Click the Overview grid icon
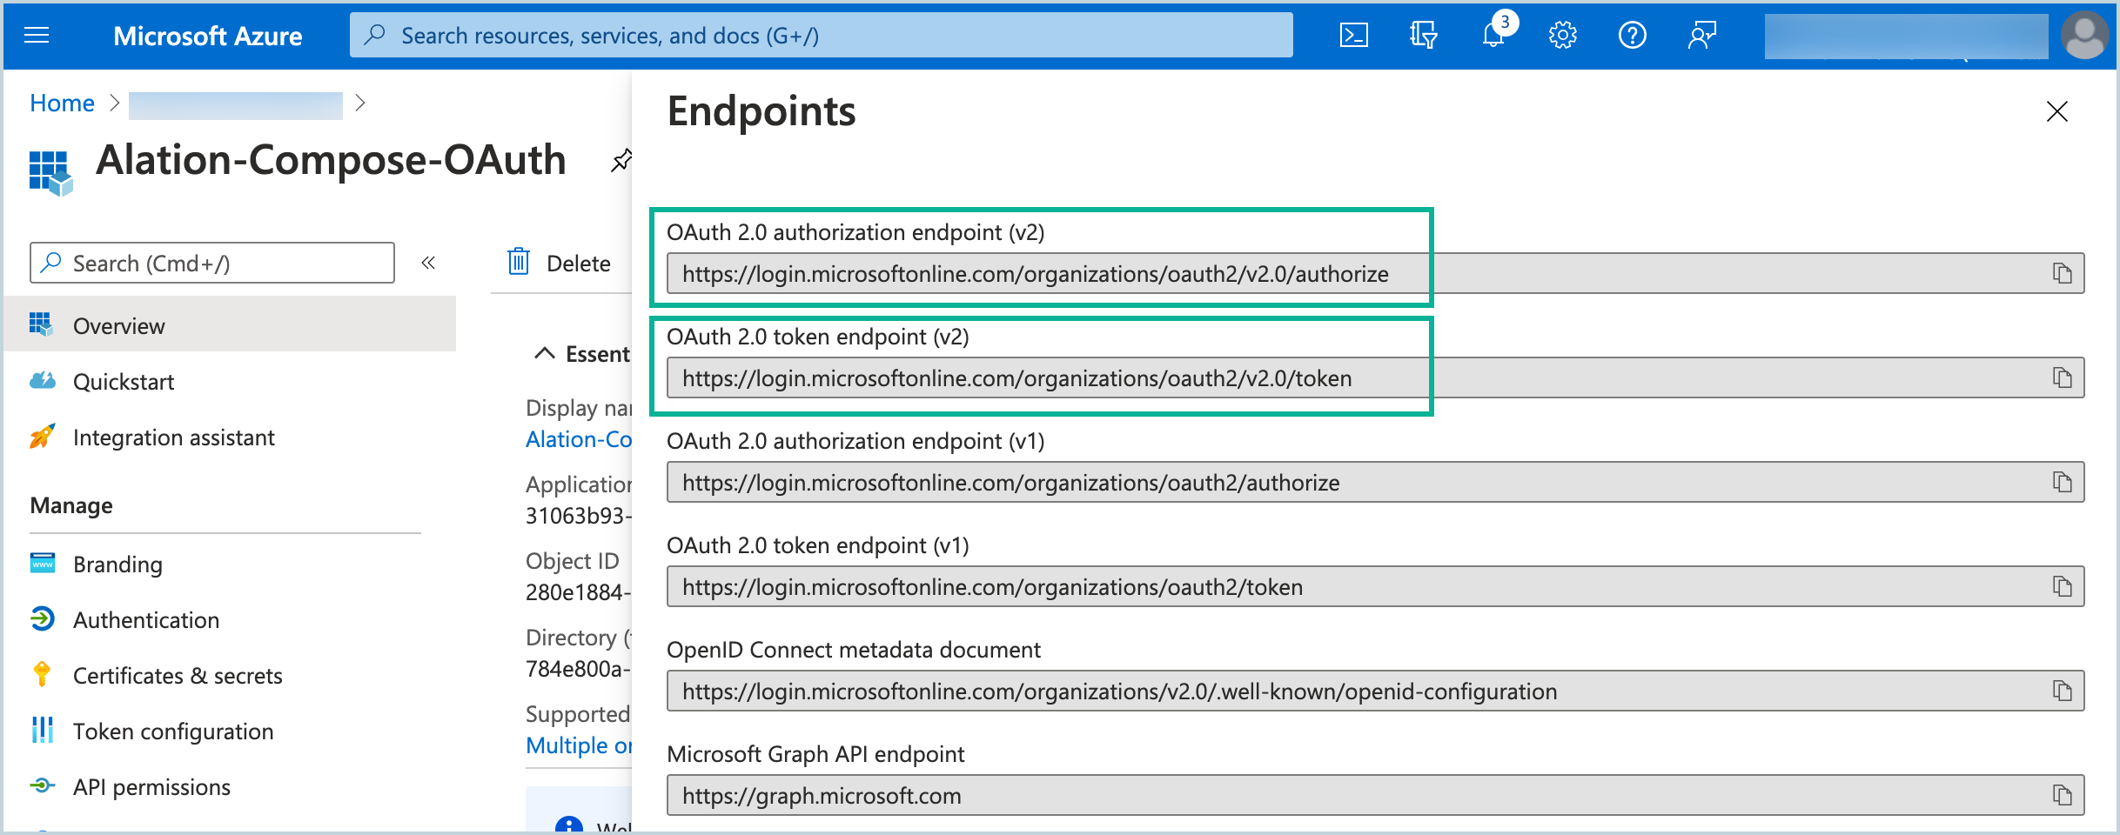This screenshot has width=2120, height=835. pyautogui.click(x=41, y=324)
